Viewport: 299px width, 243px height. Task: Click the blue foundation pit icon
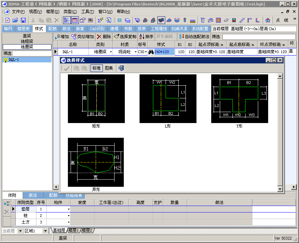click(x=137, y=20)
